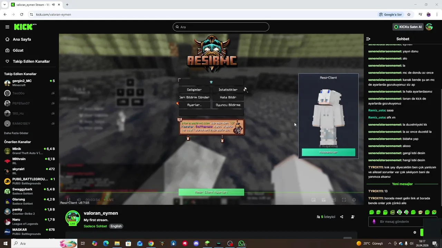Click the İzleyici viewer count
This screenshot has height=248, width=442.
coord(326,217)
